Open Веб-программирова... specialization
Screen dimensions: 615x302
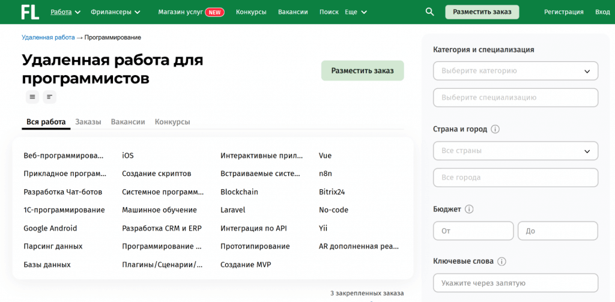[x=64, y=156]
